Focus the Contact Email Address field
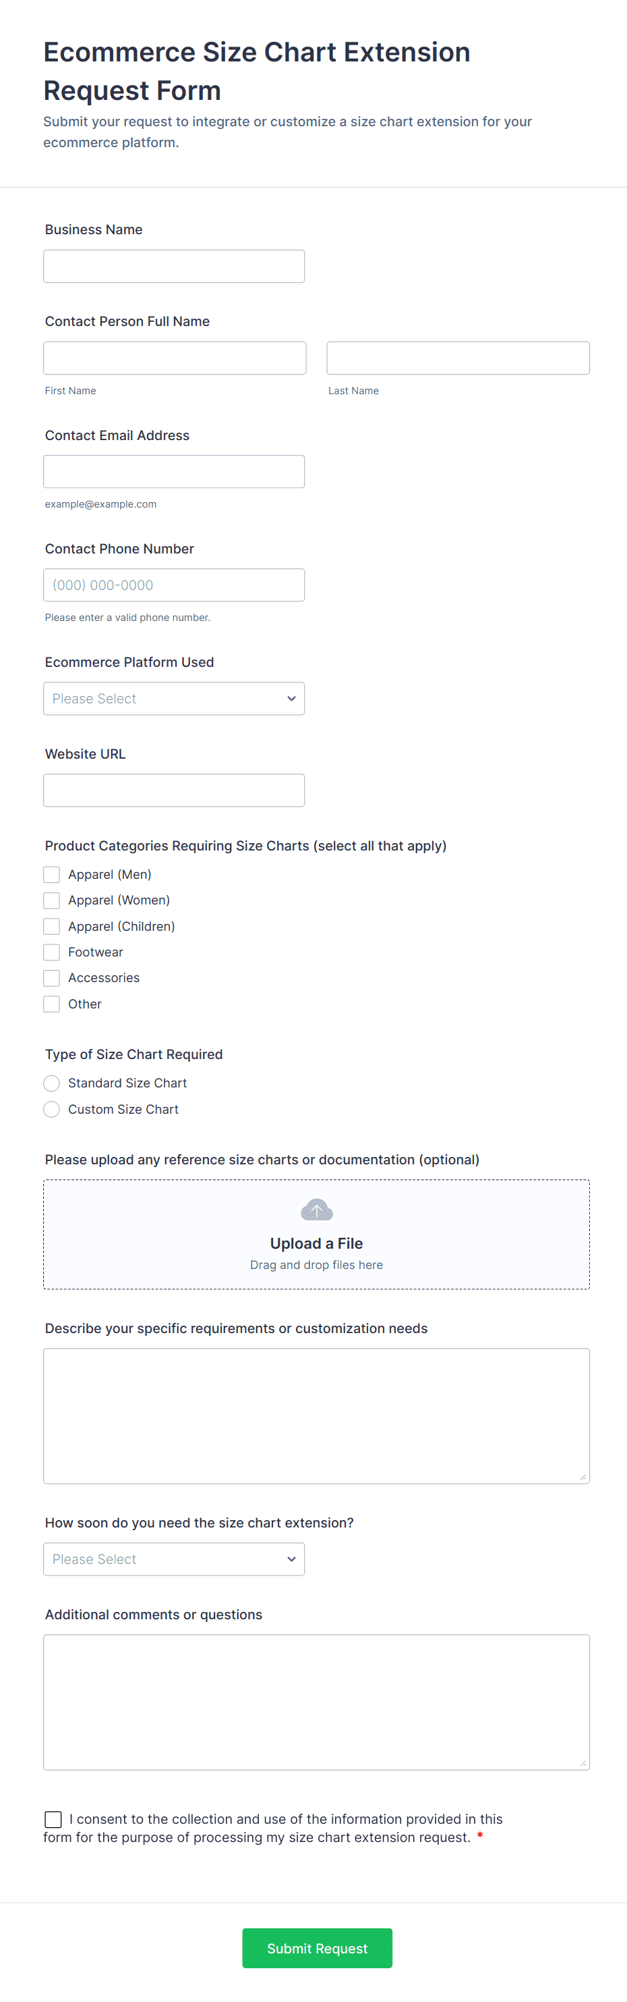627x2002 pixels. [174, 472]
